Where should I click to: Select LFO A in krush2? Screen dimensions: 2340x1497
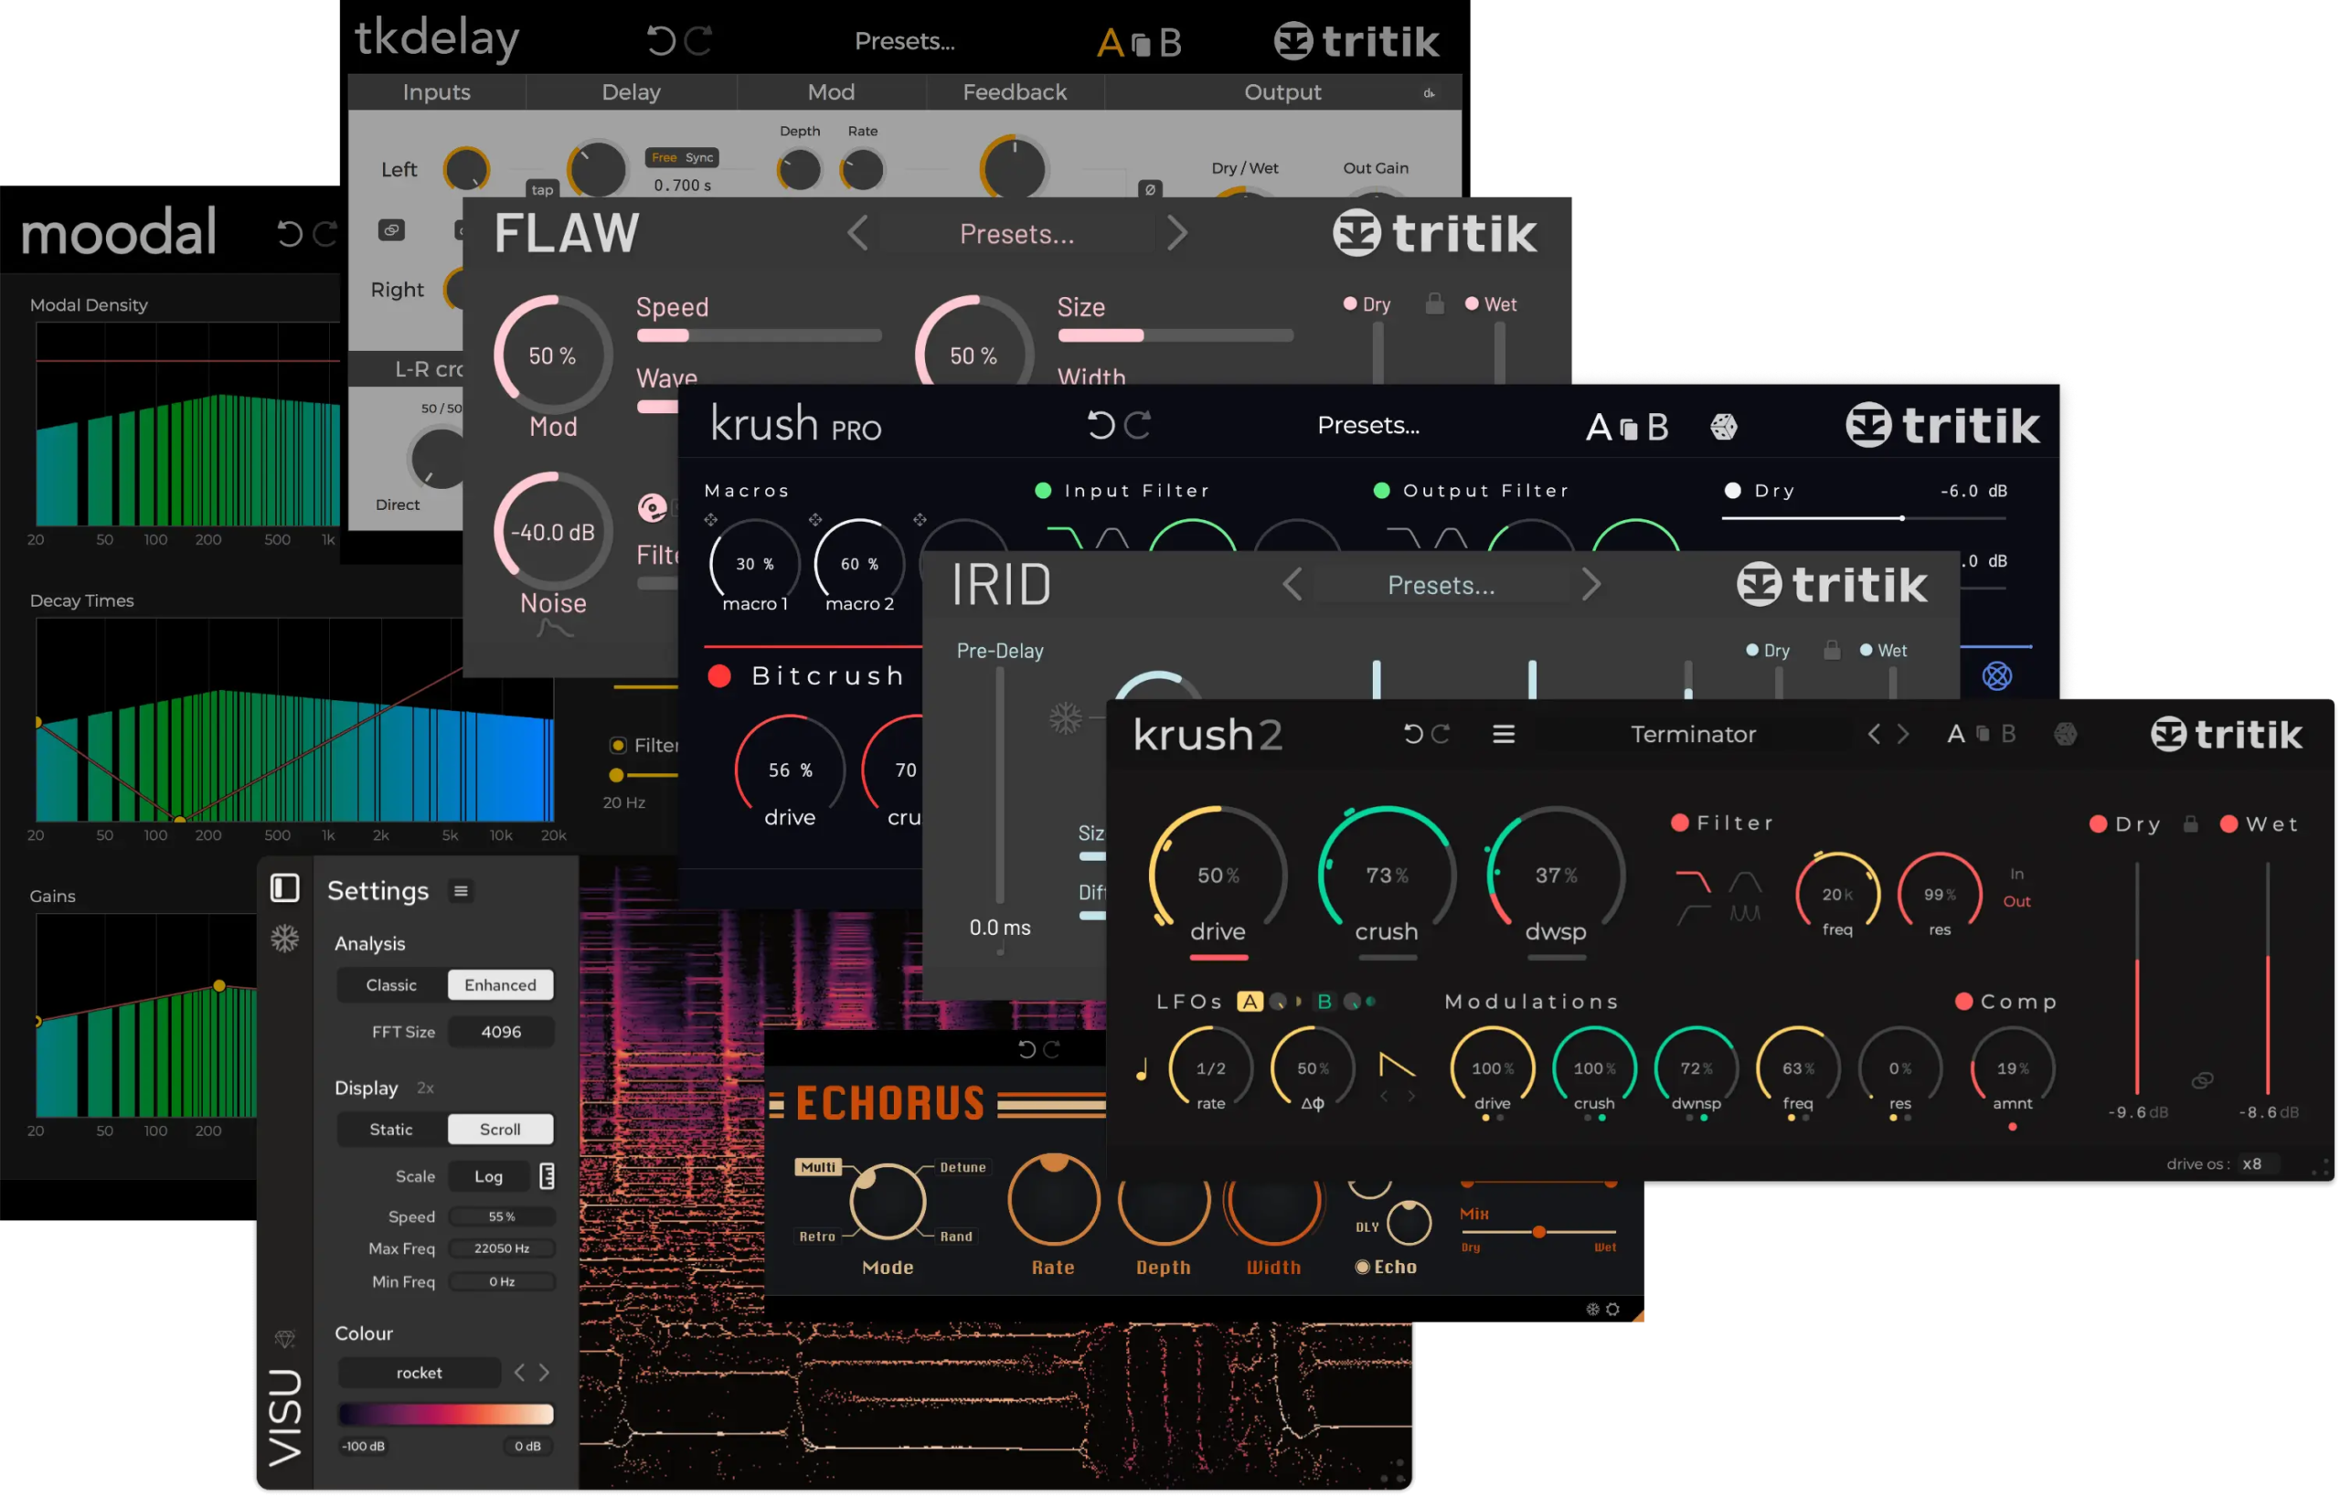[1250, 1002]
